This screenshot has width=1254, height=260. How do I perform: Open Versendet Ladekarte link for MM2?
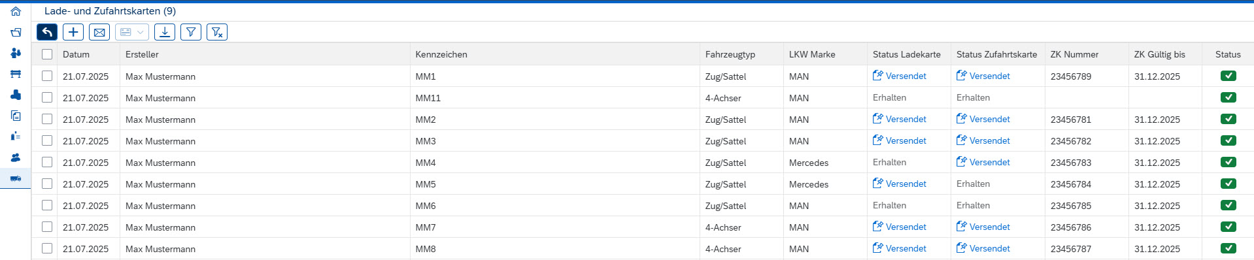(x=900, y=119)
